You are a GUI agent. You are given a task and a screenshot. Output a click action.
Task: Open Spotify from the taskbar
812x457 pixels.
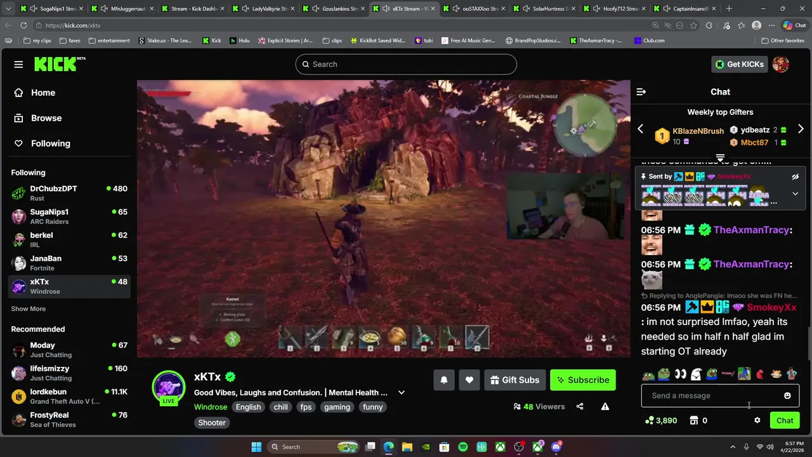tap(463, 447)
